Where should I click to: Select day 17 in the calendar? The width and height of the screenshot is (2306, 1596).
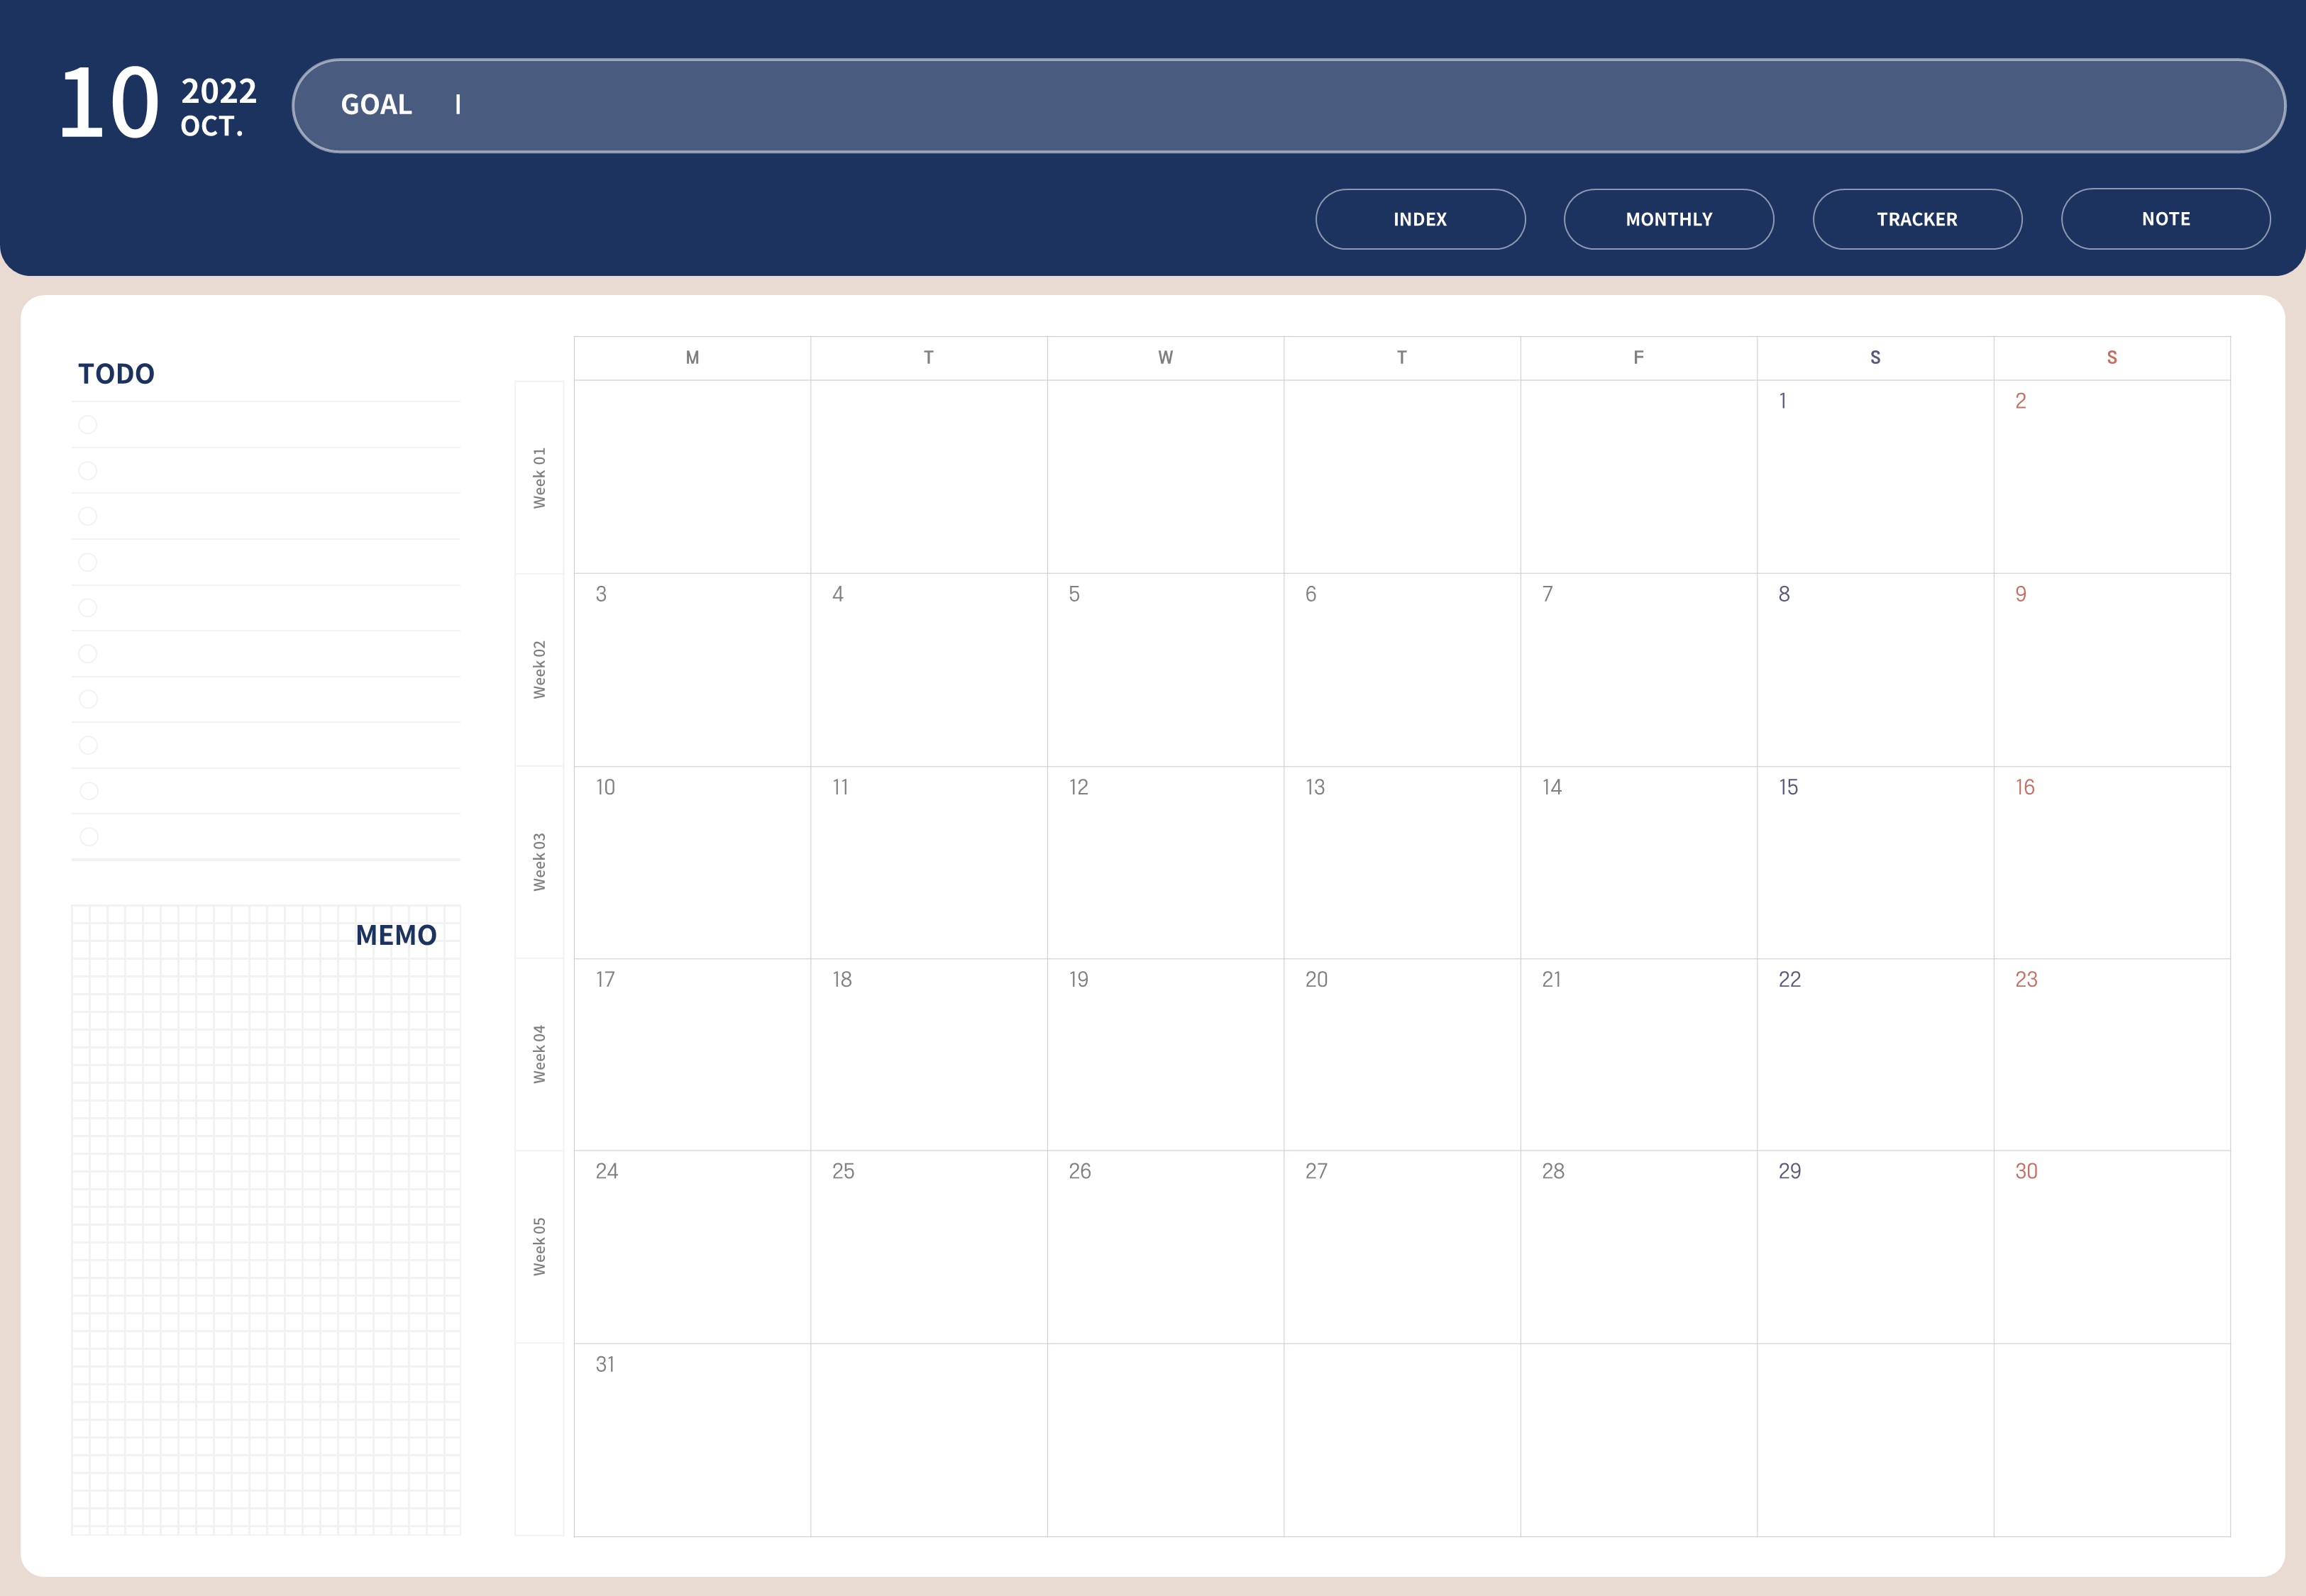pyautogui.click(x=692, y=1055)
